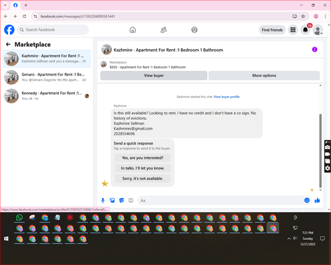Click the Genaro listing thumbnail in sidebar

pyautogui.click(x=11, y=78)
